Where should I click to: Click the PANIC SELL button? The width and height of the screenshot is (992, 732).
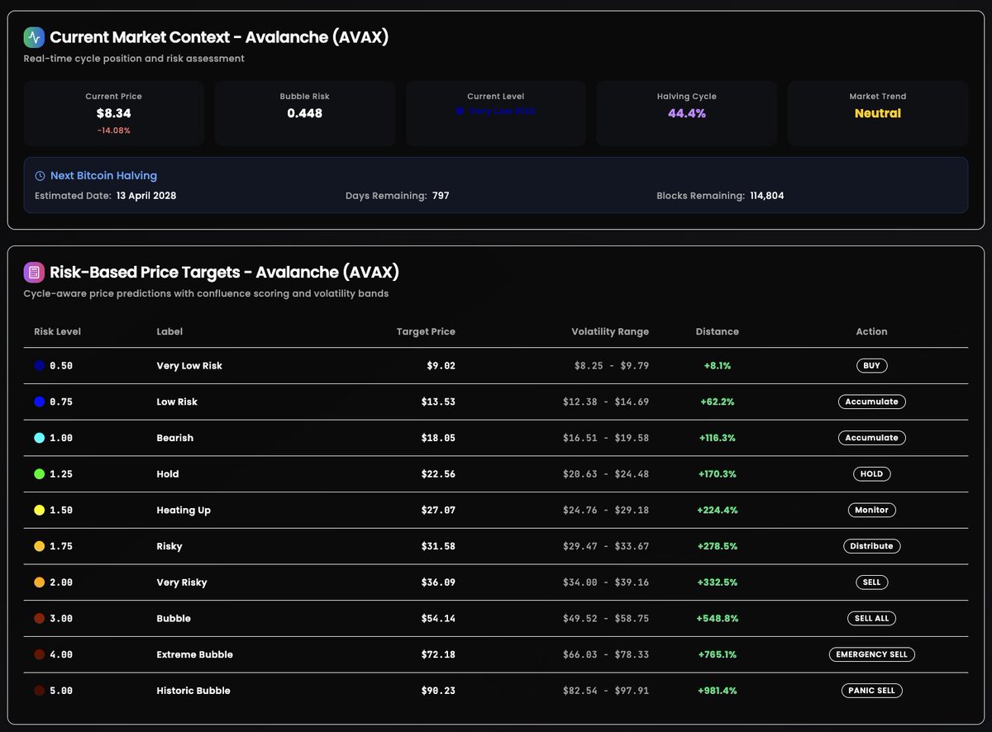871,691
